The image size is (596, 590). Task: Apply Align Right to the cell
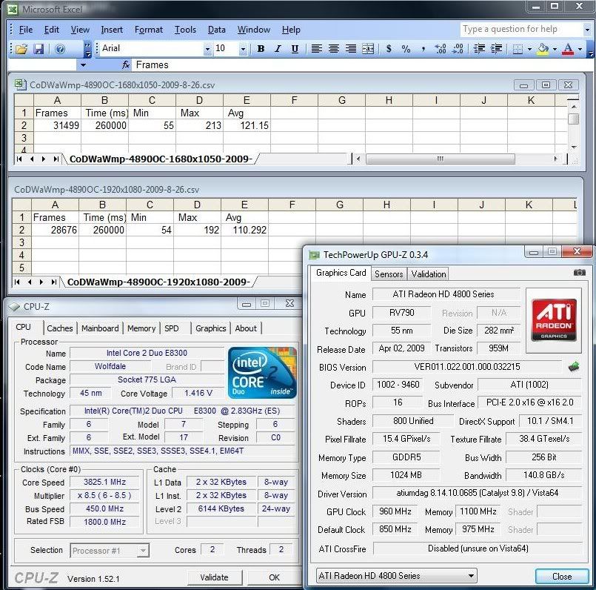pyautogui.click(x=350, y=49)
